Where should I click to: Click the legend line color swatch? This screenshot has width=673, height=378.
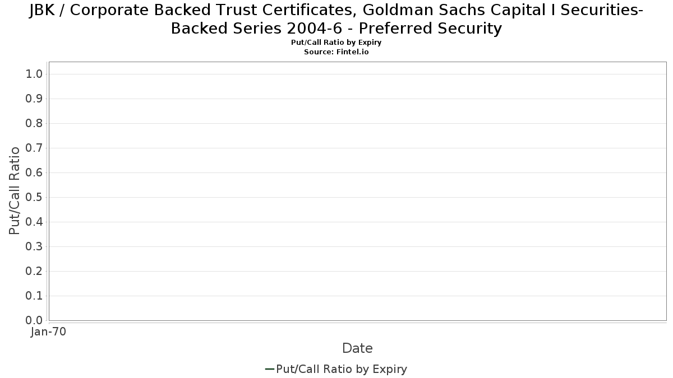270,369
